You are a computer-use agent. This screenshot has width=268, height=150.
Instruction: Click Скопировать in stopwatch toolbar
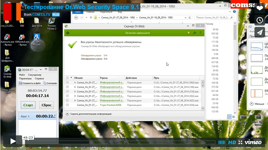pos(50,83)
